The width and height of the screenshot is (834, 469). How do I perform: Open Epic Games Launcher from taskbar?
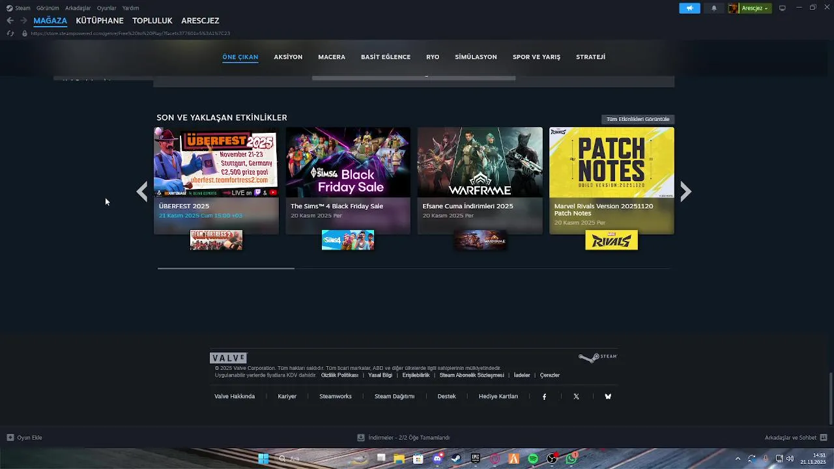(x=476, y=459)
